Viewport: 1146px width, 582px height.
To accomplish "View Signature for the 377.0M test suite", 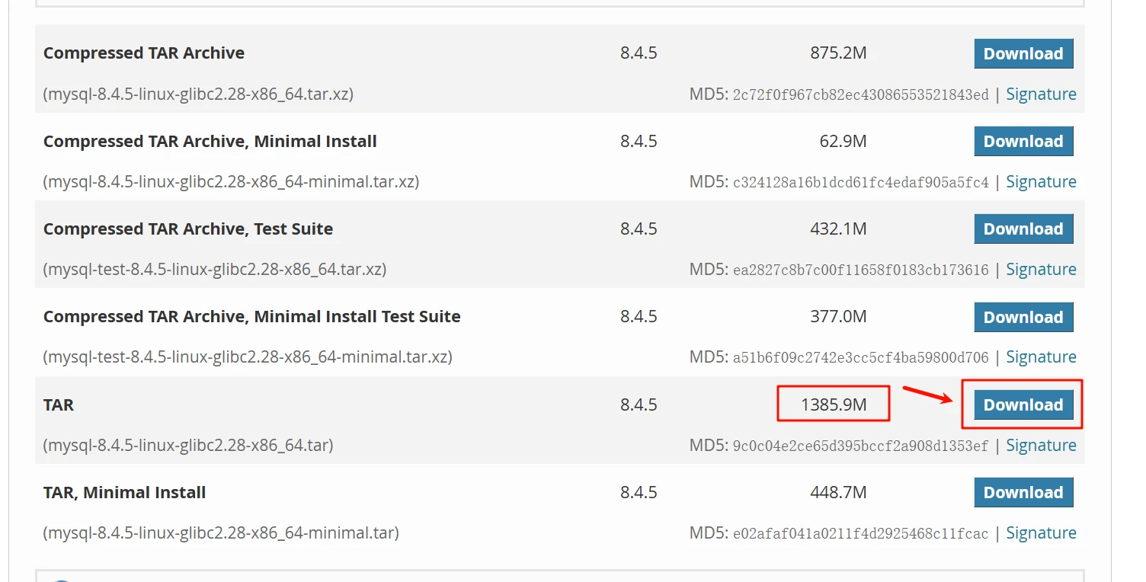I will (1041, 357).
